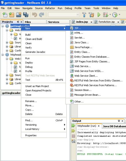The image size is (126, 161).
Task: Click the Clean and Build Project icon
Action: coord(91,15)
